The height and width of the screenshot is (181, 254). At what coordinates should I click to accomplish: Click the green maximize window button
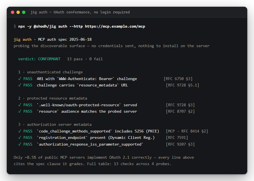[x=24, y=12]
